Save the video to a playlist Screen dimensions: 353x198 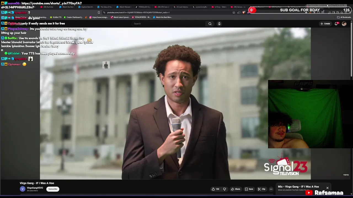coord(249,189)
